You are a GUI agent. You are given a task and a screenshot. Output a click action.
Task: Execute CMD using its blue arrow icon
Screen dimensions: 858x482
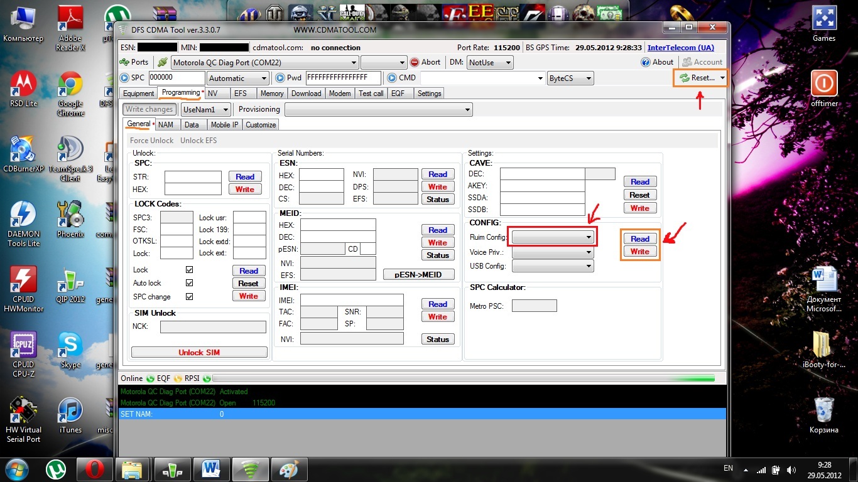(x=392, y=78)
